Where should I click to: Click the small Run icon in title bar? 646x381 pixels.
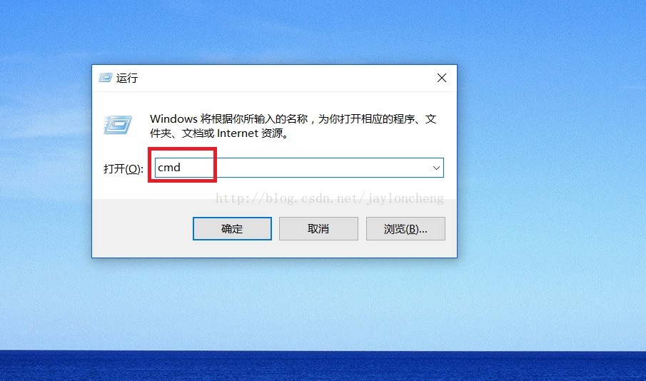[106, 78]
